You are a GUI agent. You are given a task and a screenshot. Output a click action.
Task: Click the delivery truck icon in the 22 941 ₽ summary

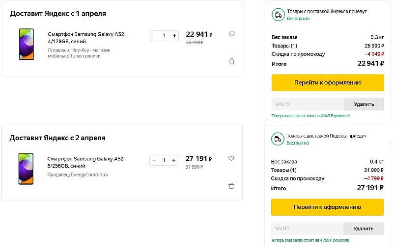coord(278,15)
